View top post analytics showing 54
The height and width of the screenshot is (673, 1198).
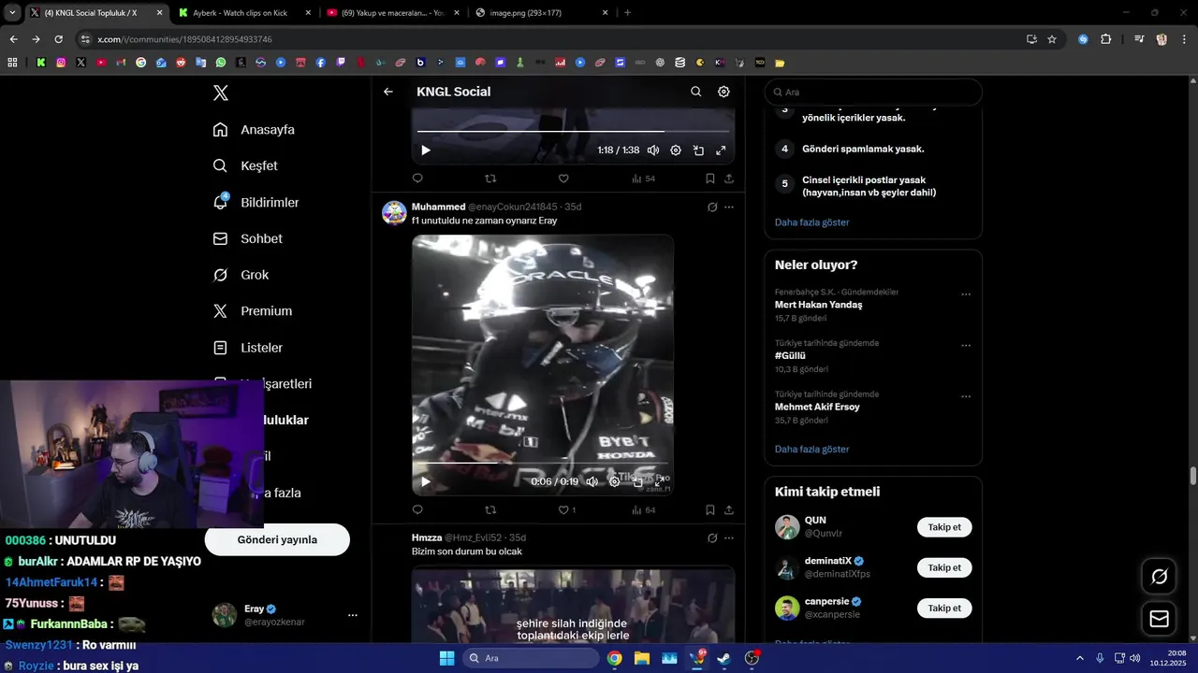click(x=643, y=179)
